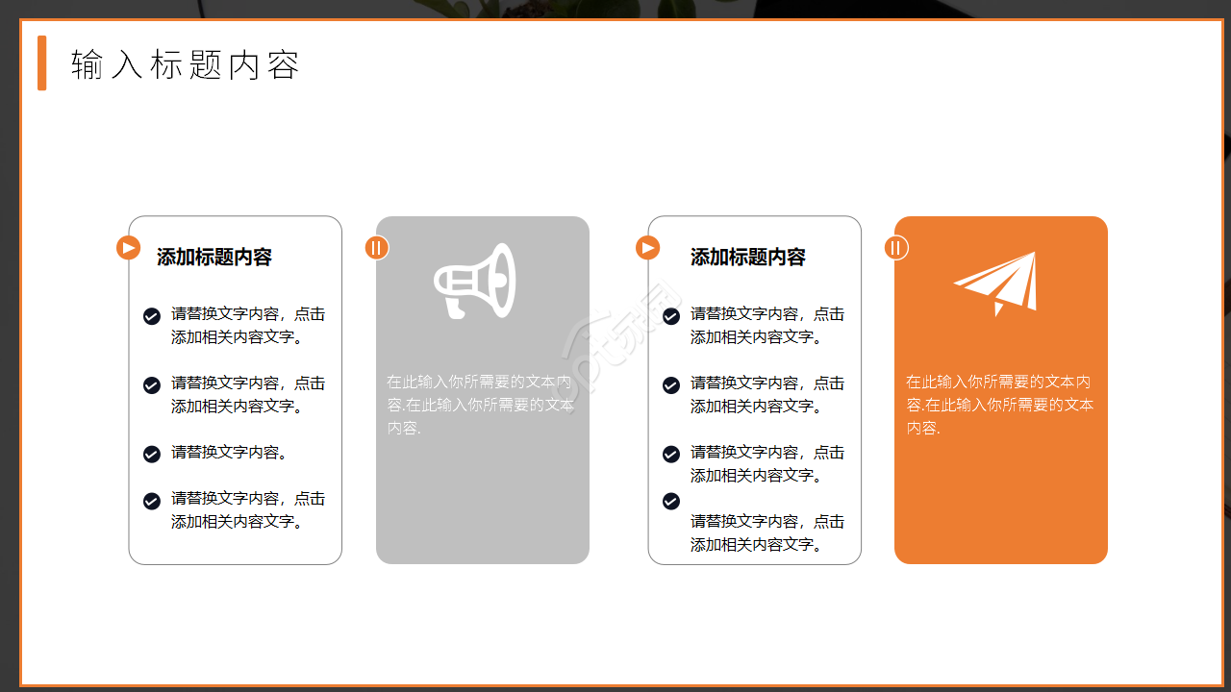The image size is (1231, 692).
Task: Click the first checkmark bullet in left card
Action: (x=152, y=316)
